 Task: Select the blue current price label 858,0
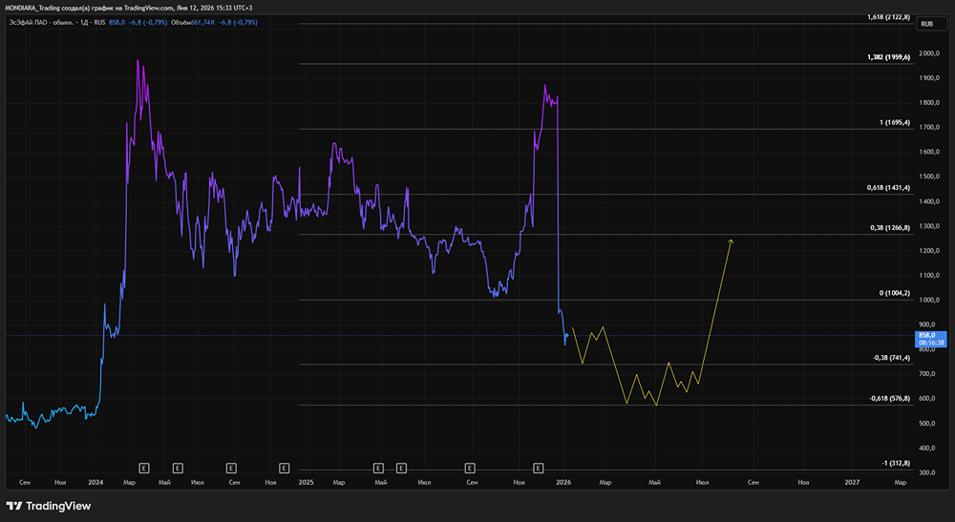pos(931,339)
